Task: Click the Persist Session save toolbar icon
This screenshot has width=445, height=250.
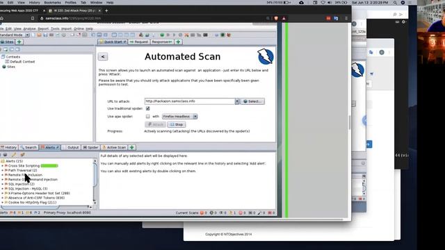Action: [x=45, y=35]
